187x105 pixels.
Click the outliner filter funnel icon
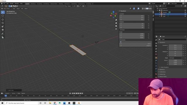pyautogui.click(x=182, y=6)
